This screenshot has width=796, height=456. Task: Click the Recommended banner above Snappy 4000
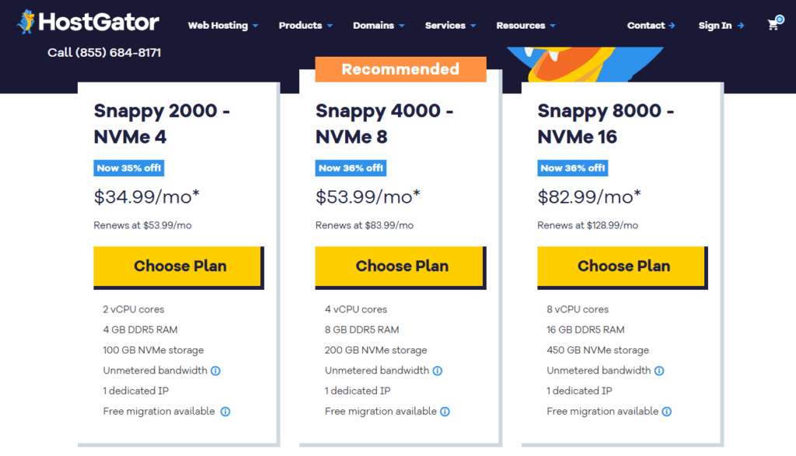pos(400,69)
